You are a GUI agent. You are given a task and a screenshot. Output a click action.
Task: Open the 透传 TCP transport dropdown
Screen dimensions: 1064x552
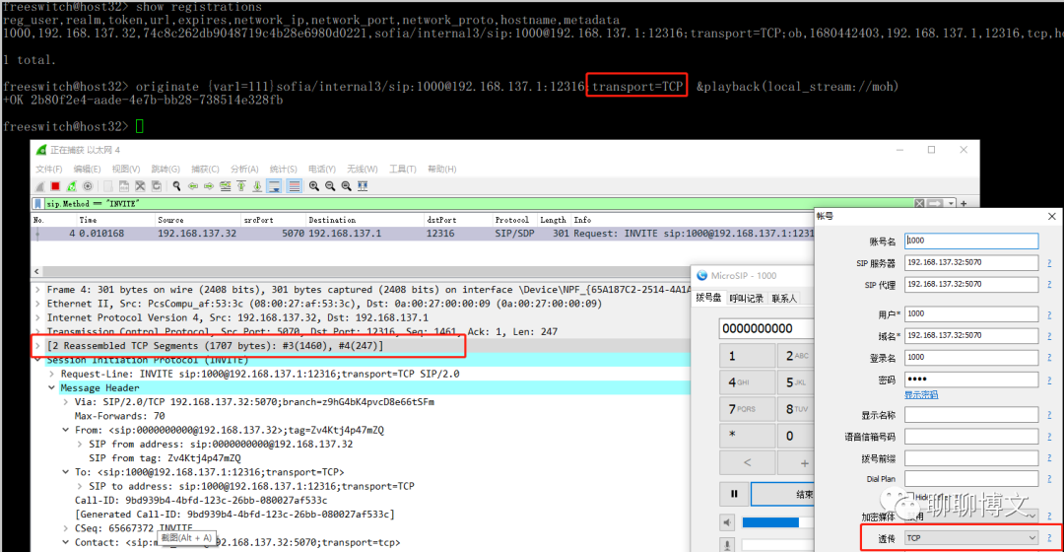[x=971, y=538]
